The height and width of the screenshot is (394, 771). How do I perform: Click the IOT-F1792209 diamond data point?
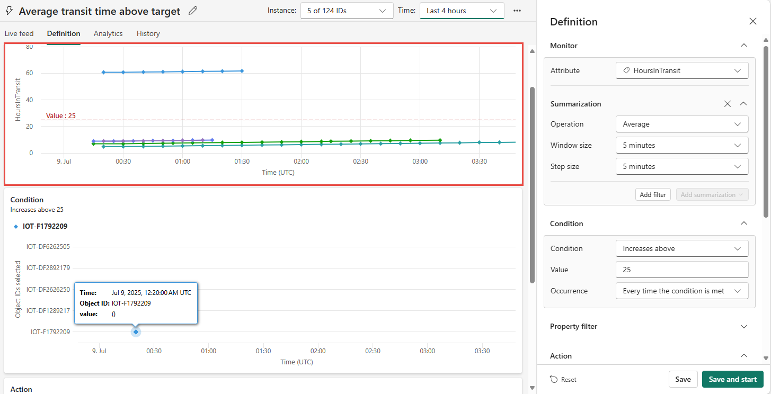pos(136,332)
